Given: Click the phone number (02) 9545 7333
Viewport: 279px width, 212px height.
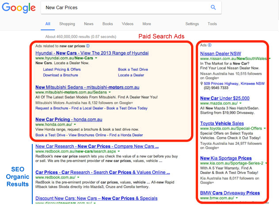Looking at the screenshot, I should point(216,88).
